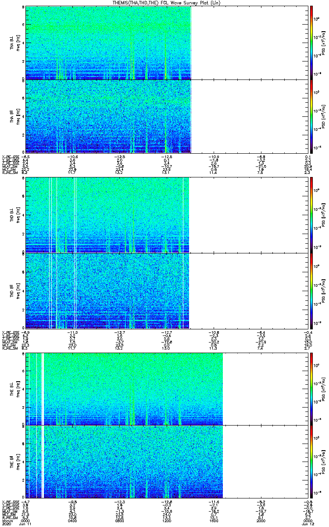Click the white data-gap stripe in THE B-perpendicular
The height and width of the screenshot is (527, 329).
[43, 389]
